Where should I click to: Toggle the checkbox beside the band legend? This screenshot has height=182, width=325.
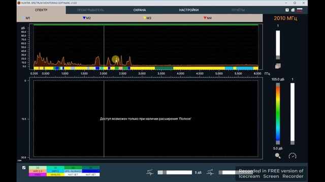pos(24,168)
